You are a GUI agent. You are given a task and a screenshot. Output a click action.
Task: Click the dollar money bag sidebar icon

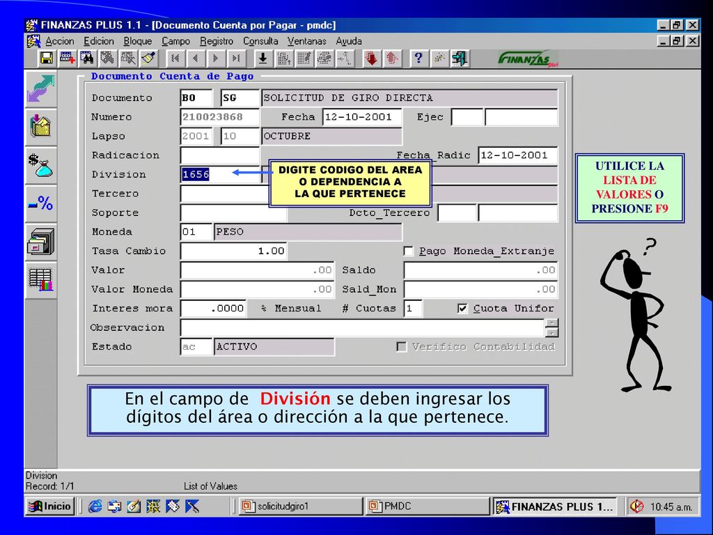coord(41,165)
